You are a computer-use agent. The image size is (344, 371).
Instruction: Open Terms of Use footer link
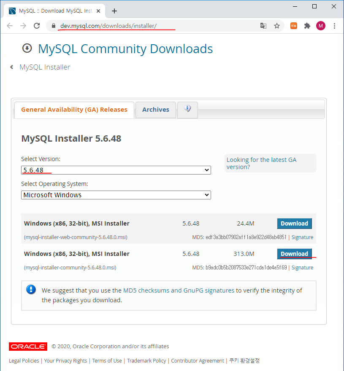(107, 360)
